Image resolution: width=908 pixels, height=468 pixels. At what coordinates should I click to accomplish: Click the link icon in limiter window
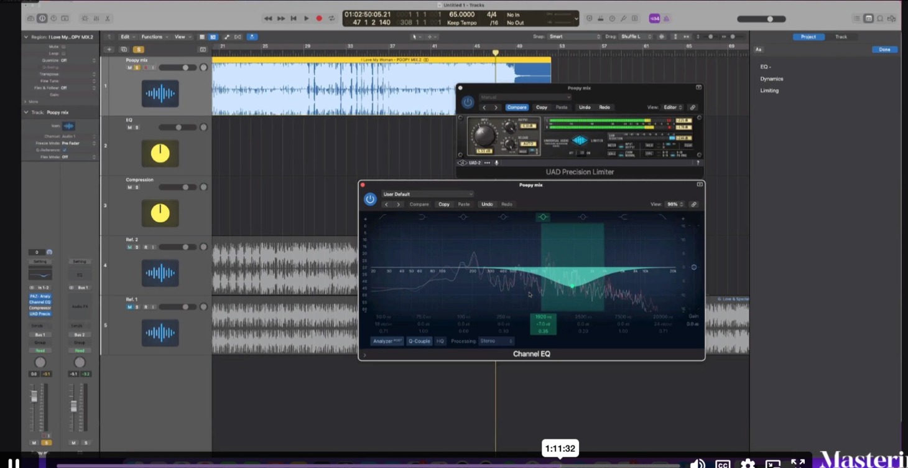click(693, 107)
